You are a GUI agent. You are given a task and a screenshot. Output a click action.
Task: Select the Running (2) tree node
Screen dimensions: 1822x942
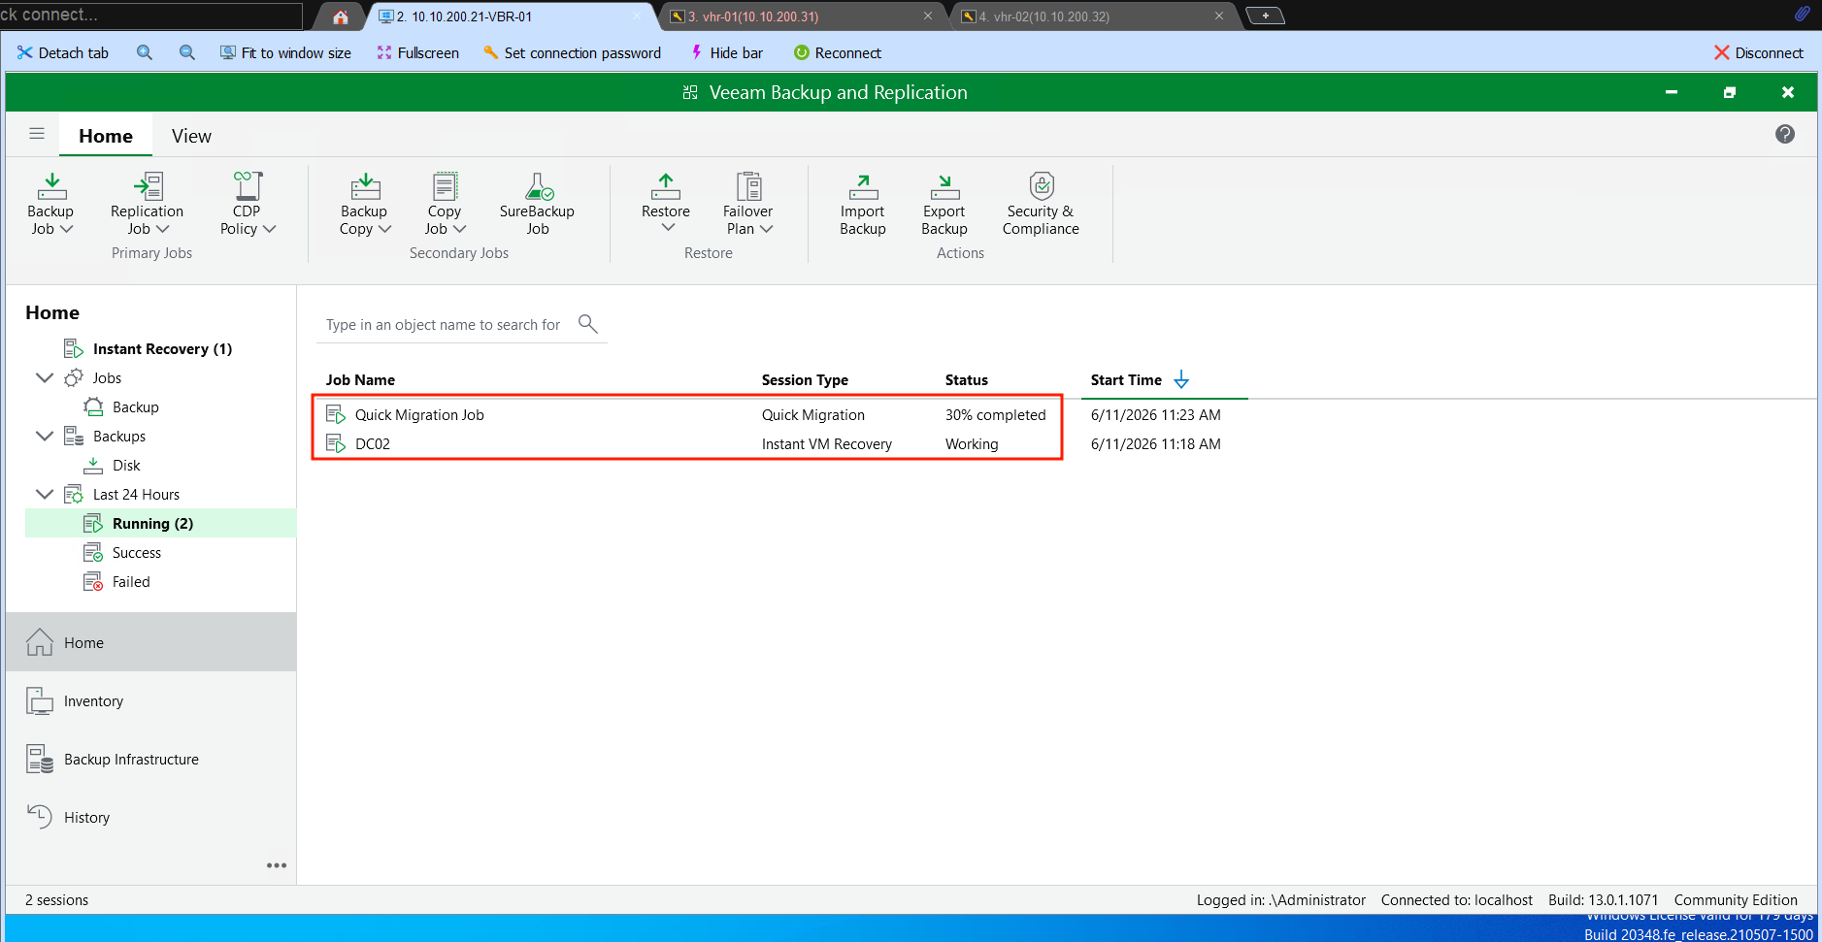click(160, 523)
